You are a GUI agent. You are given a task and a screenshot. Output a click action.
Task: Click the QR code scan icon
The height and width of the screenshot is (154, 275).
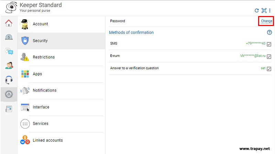(264, 11)
